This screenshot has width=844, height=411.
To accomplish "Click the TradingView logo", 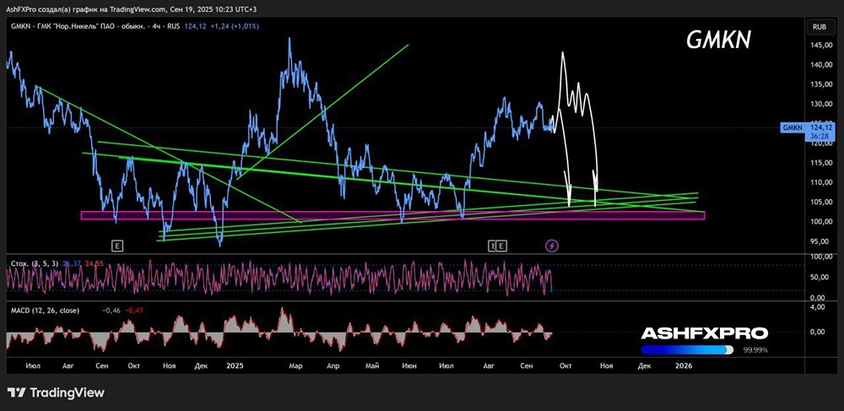I will pyautogui.click(x=56, y=392).
